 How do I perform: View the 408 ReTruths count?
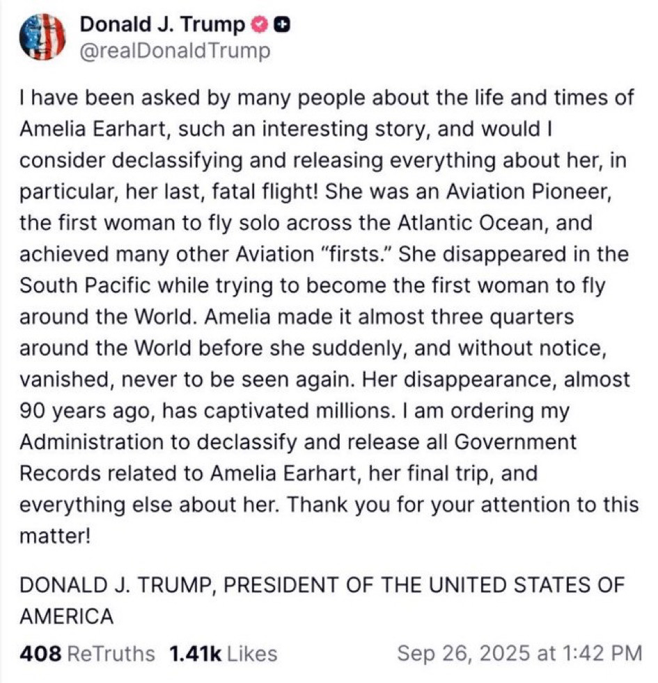pos(40,654)
